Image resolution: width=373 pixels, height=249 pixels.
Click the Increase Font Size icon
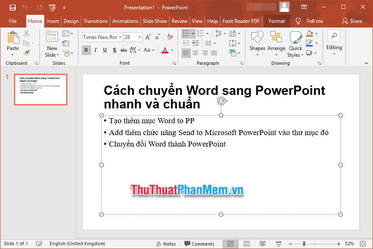[x=148, y=37]
